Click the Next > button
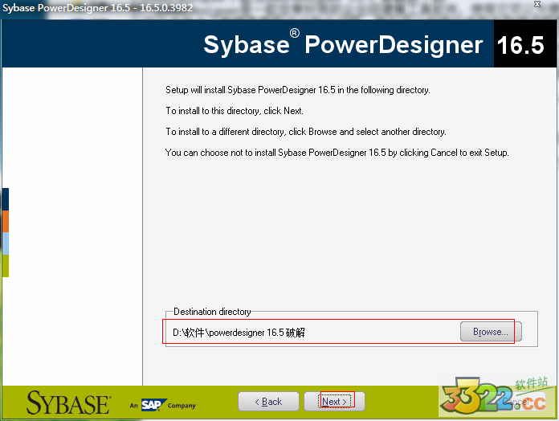Image resolution: width=559 pixels, height=421 pixels. [x=334, y=402]
